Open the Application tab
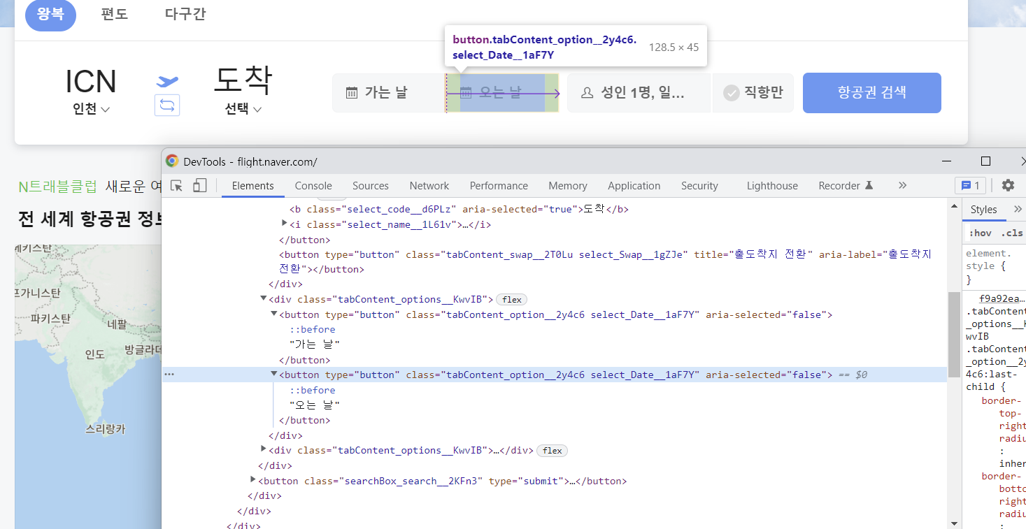The image size is (1026, 529). tap(634, 186)
